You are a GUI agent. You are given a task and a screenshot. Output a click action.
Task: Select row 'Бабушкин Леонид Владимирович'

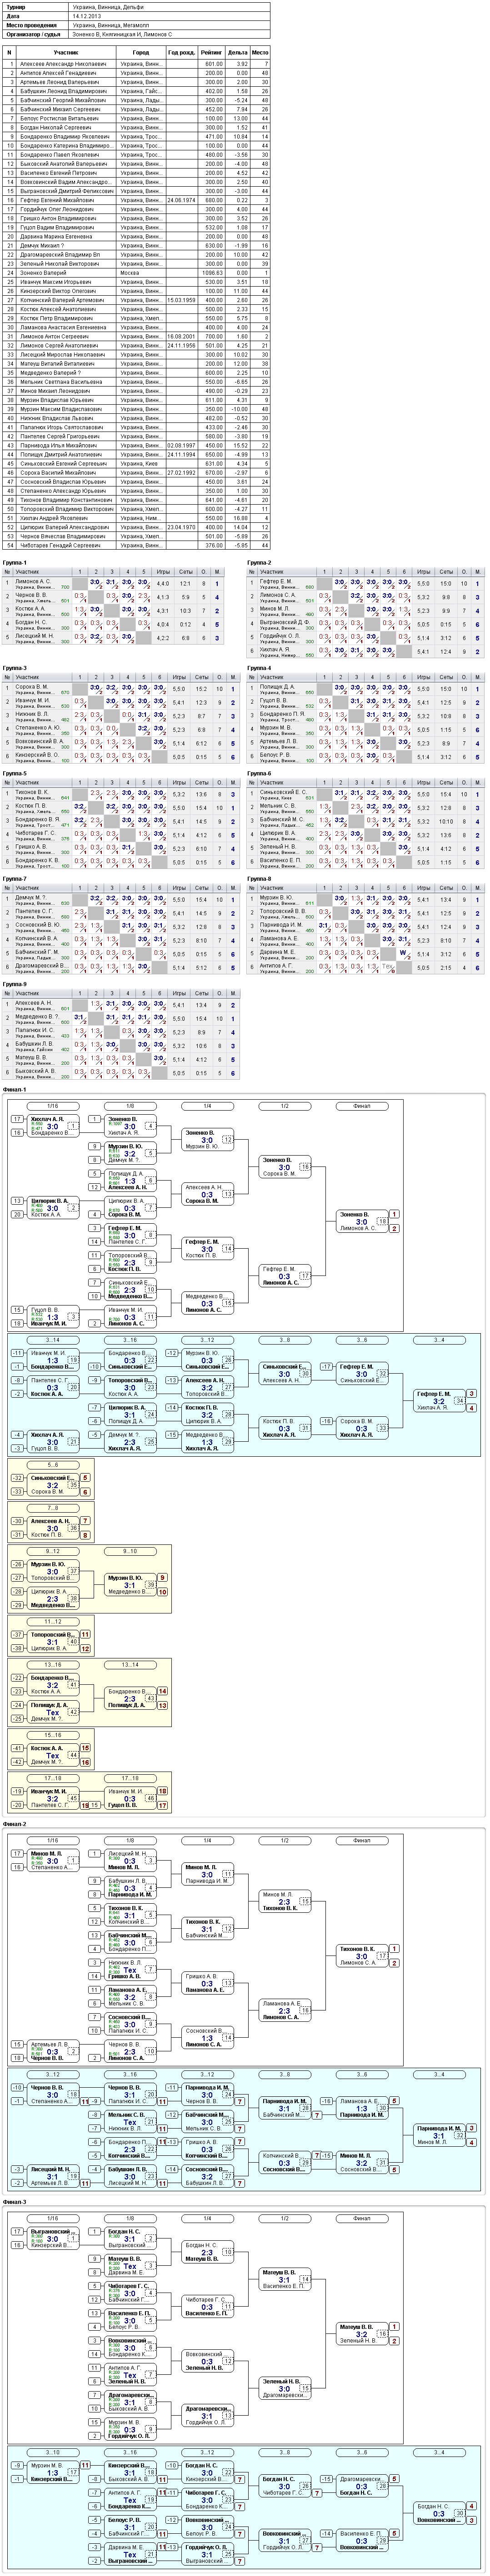click(x=137, y=91)
